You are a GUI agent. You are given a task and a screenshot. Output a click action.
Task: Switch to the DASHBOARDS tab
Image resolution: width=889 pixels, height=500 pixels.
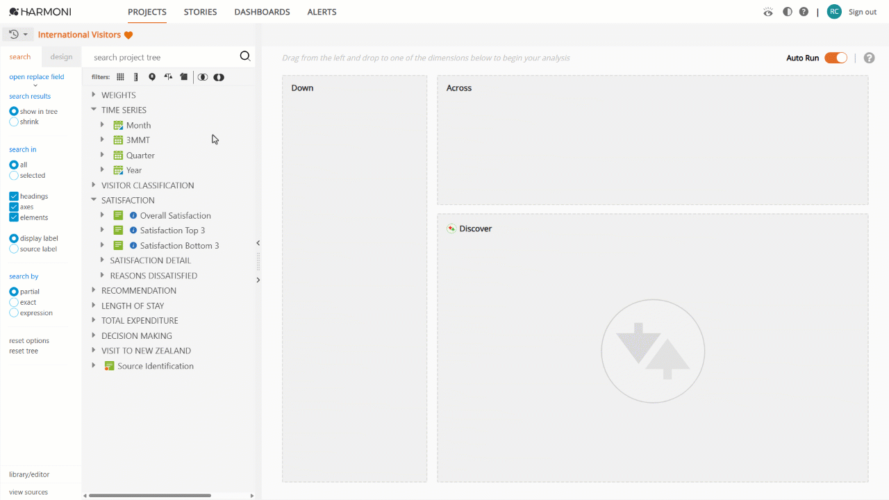point(262,12)
